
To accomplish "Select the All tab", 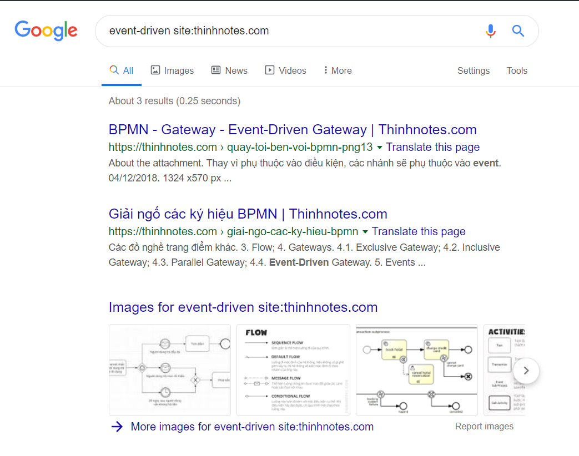I will click(122, 70).
